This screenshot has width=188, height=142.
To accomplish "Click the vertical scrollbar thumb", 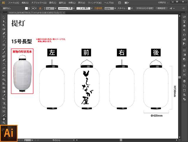I will [x=179, y=77].
